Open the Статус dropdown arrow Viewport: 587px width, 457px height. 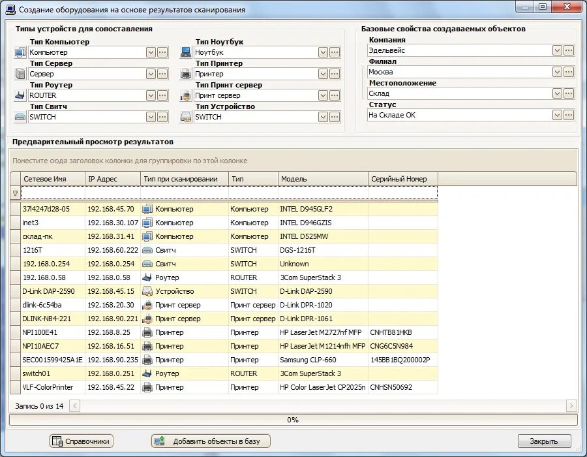click(x=557, y=115)
